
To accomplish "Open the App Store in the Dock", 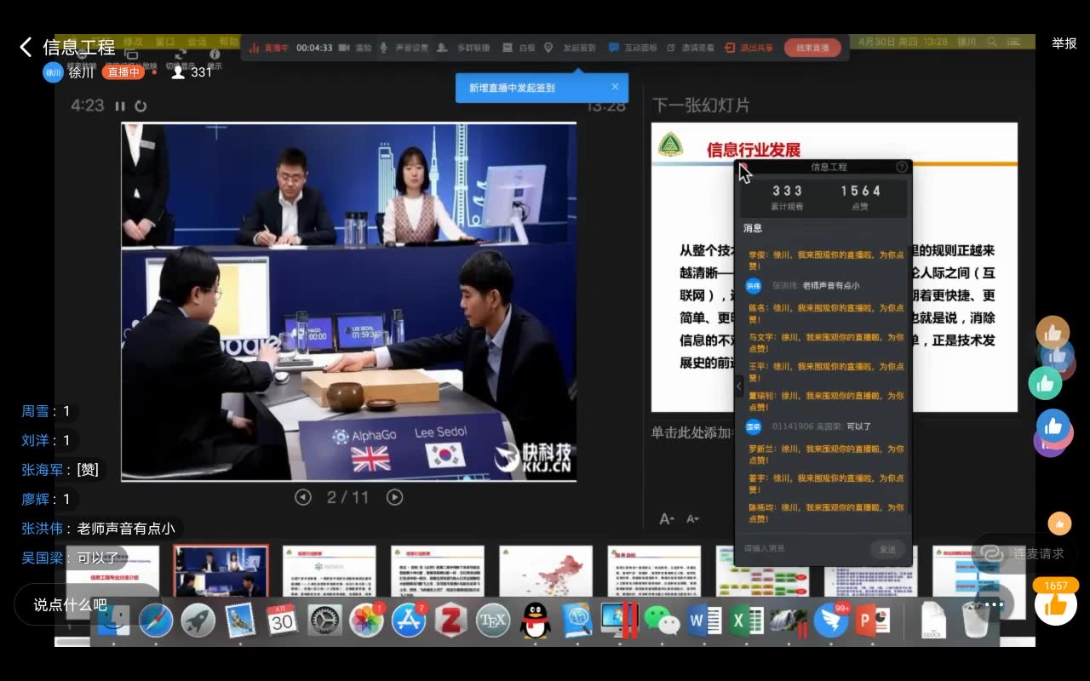I will point(409,621).
